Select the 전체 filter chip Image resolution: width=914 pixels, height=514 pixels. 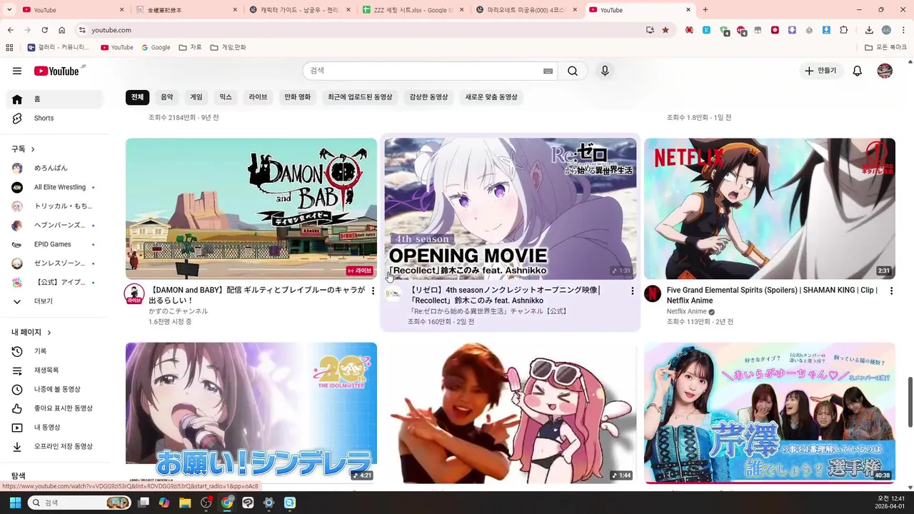coord(137,96)
